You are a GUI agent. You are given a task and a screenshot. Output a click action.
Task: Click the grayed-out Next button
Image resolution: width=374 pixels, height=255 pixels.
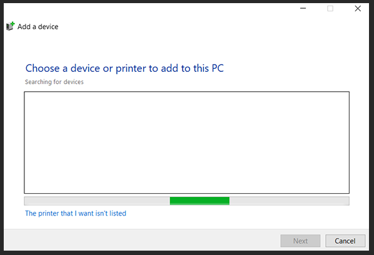pyautogui.click(x=300, y=241)
